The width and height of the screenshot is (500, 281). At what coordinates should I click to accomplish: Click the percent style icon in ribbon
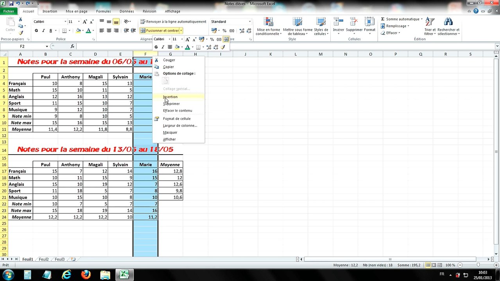click(224, 30)
